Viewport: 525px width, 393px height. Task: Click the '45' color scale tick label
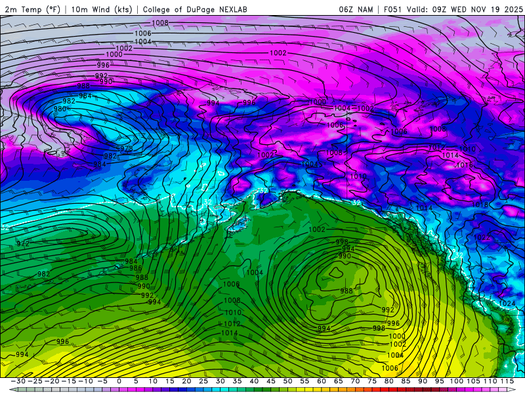pos(270,381)
